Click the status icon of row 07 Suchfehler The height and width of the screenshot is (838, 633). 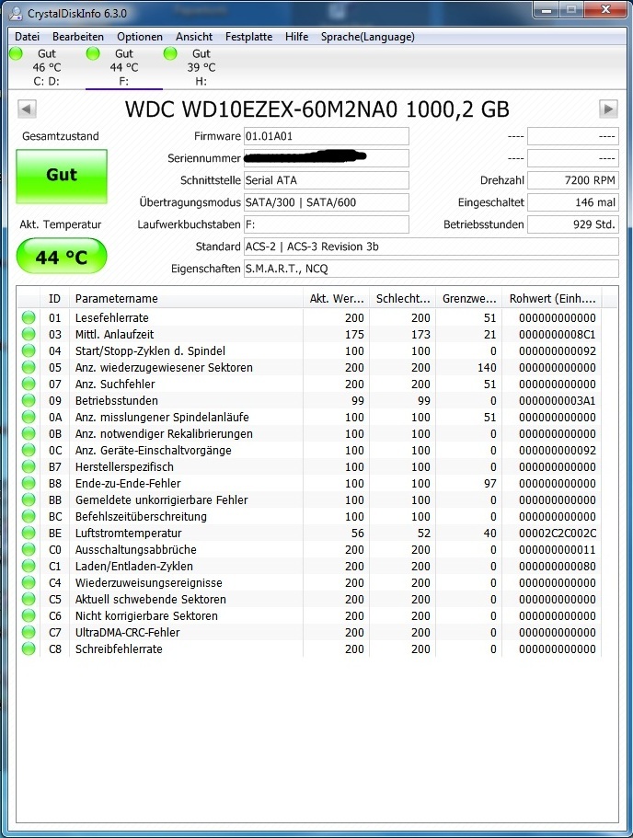[x=29, y=384]
